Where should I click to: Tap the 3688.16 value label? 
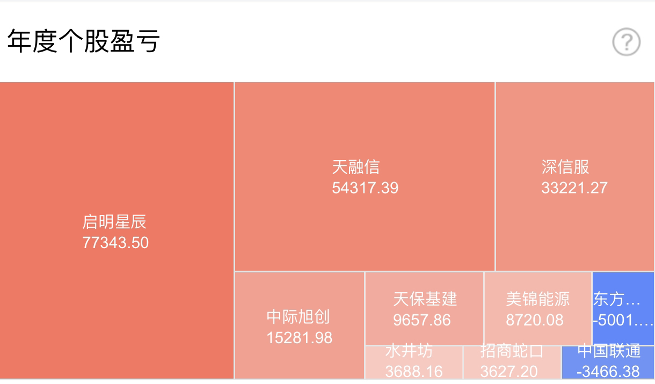[x=414, y=372]
